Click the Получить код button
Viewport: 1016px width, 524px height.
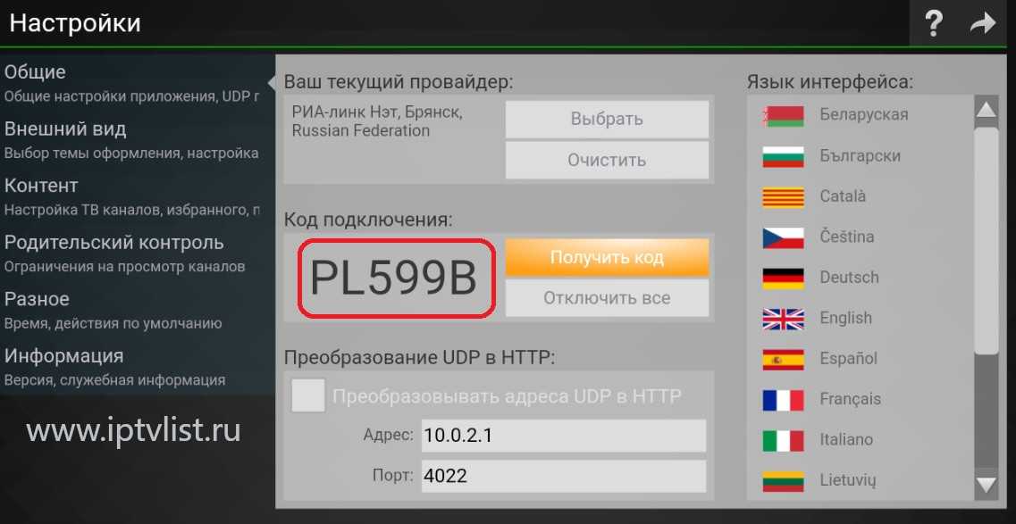click(607, 257)
